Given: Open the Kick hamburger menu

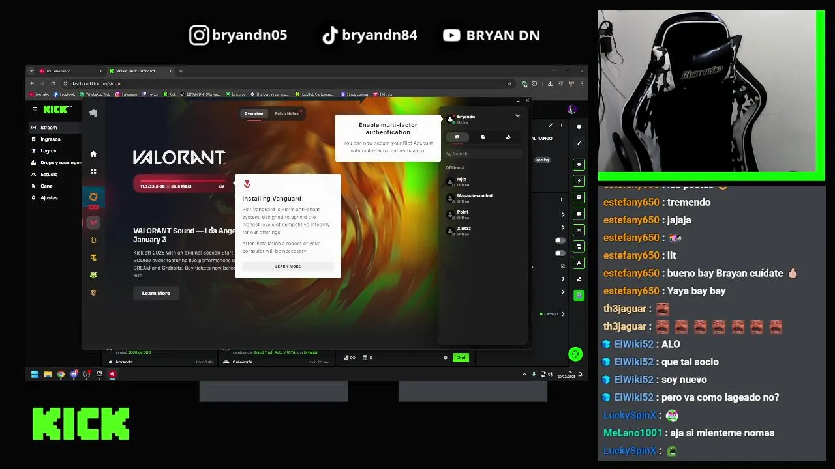Looking at the screenshot, I should [x=35, y=109].
